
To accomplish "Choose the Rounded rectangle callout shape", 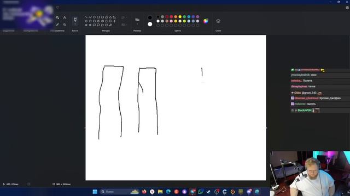I will 94,25.
